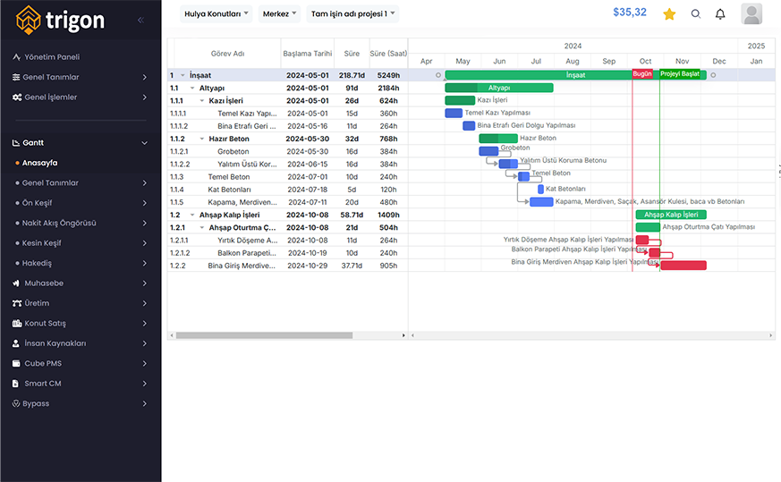Select the Ahşap Kalıp İşleri green bar
The height and width of the screenshot is (482, 781).
pyautogui.click(x=671, y=215)
